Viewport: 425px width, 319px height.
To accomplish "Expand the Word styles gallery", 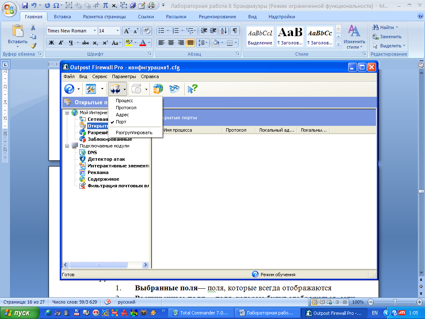I will click(x=338, y=45).
